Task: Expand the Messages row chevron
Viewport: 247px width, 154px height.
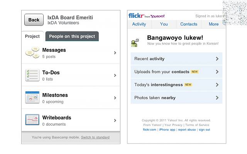Action: [x=115, y=53]
